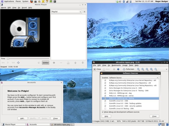Click the Bluetooth icon in system tray

pyautogui.click(x=124, y=2)
